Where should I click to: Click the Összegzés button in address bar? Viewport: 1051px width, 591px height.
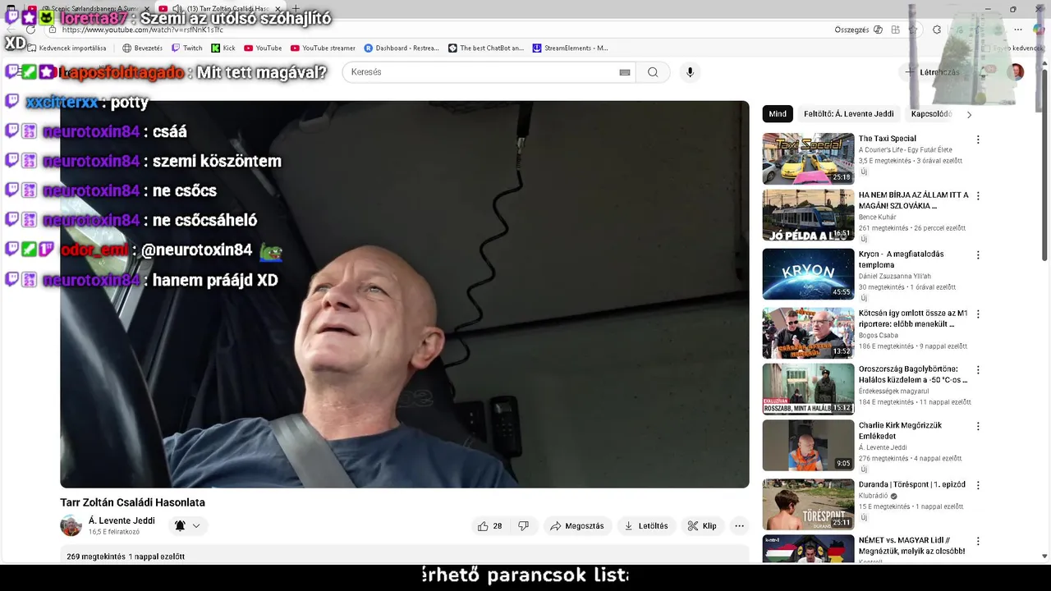858,30
